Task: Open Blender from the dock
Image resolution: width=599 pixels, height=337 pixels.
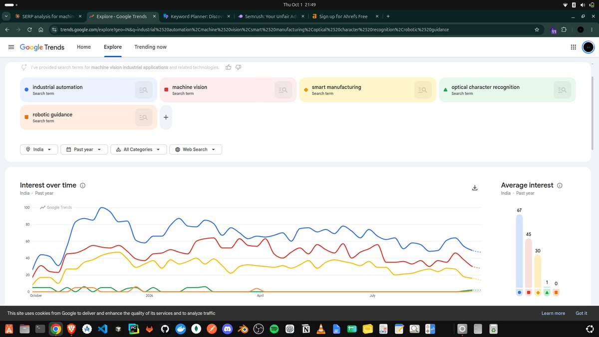Action: pos(243,329)
